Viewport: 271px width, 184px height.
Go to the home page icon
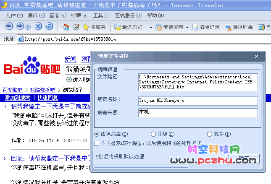(66, 27)
